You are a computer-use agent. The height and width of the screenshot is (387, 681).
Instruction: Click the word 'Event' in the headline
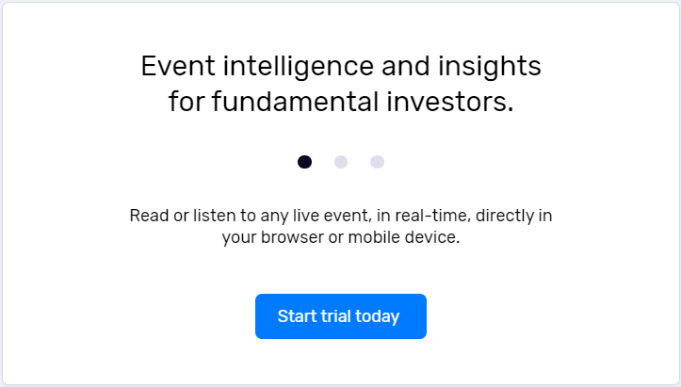178,66
